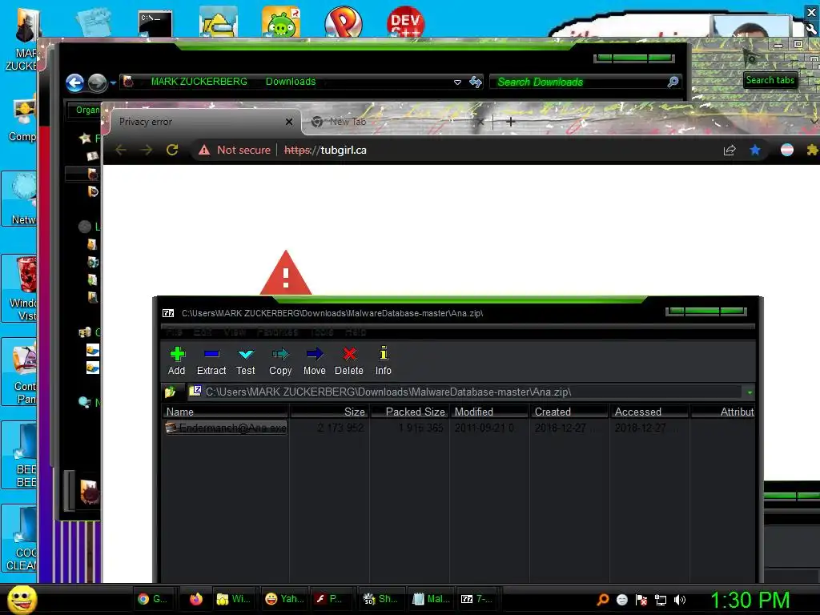820x615 pixels.
Task: Select the Endermanch@Ana.exe file row
Action: coord(226,428)
